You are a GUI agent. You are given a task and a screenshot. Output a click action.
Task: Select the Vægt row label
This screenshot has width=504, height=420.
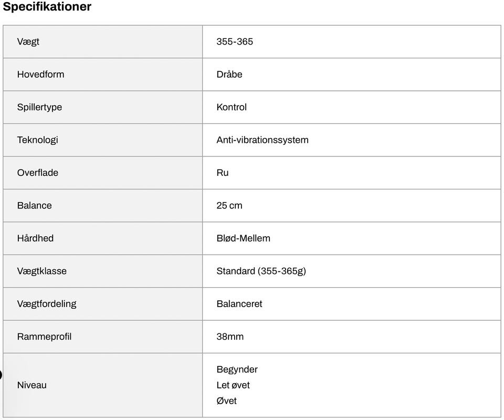(x=28, y=41)
